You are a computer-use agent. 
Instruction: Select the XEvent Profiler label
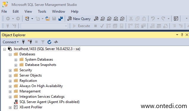tap(31, 107)
